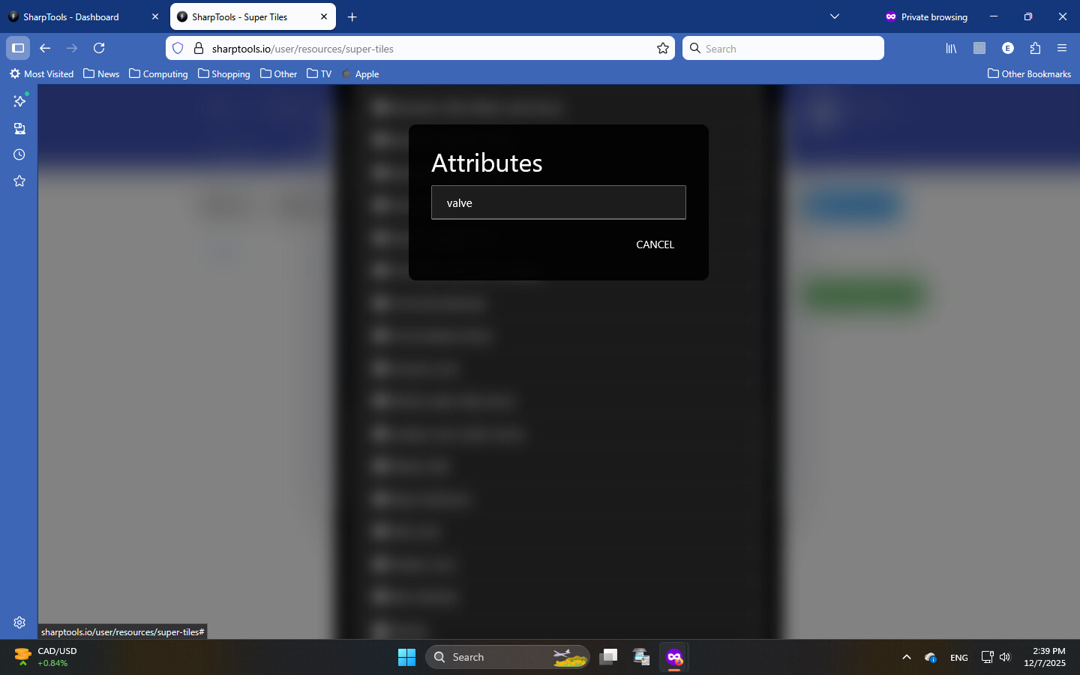
Task: Expand the list all tabs dropdown
Action: tap(835, 16)
